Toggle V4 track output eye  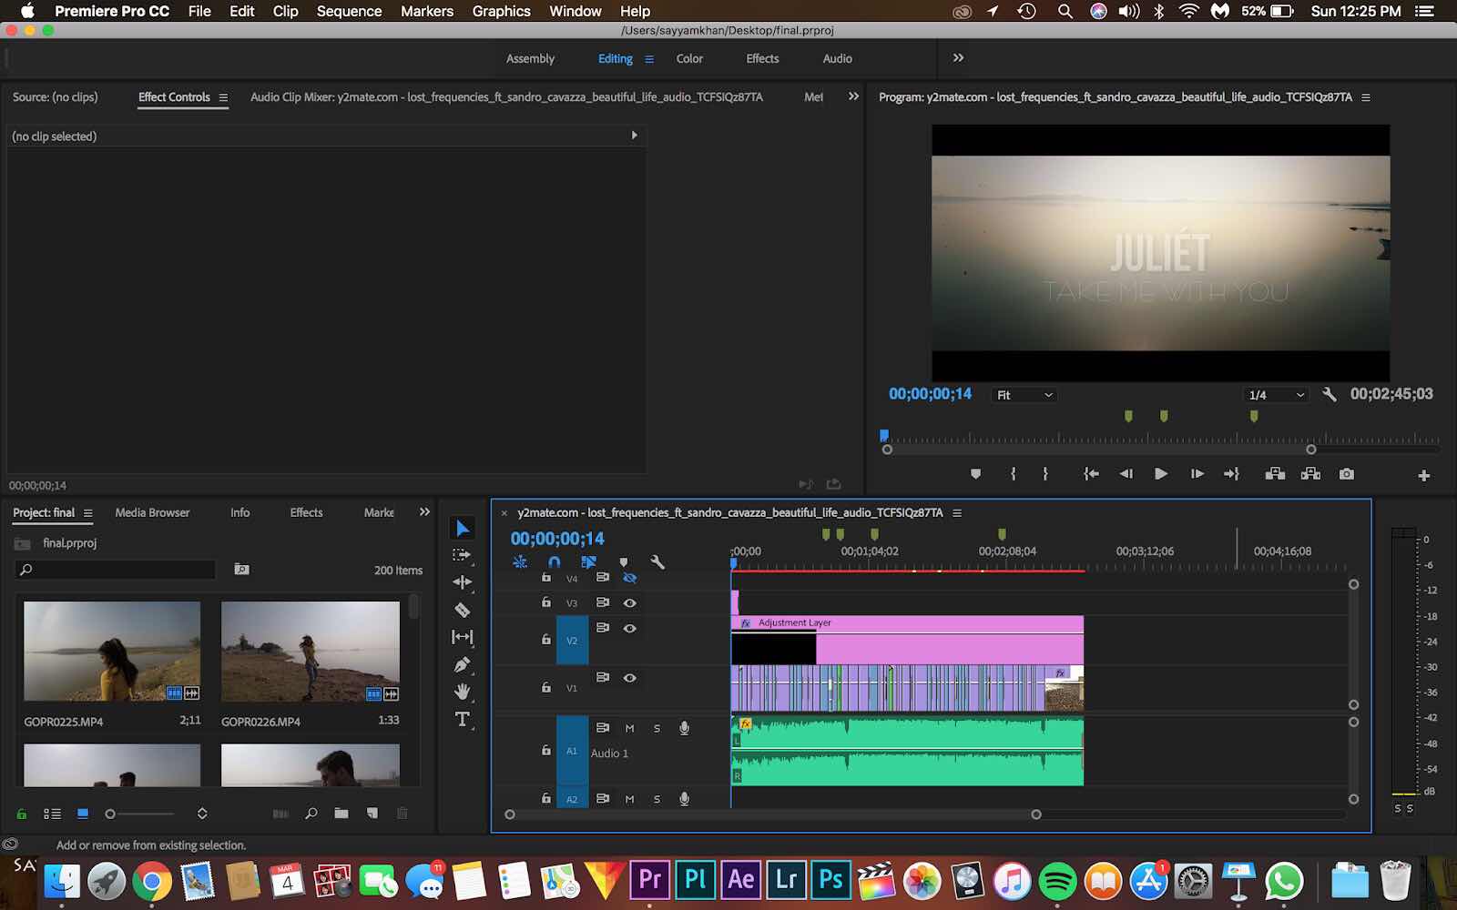point(629,578)
